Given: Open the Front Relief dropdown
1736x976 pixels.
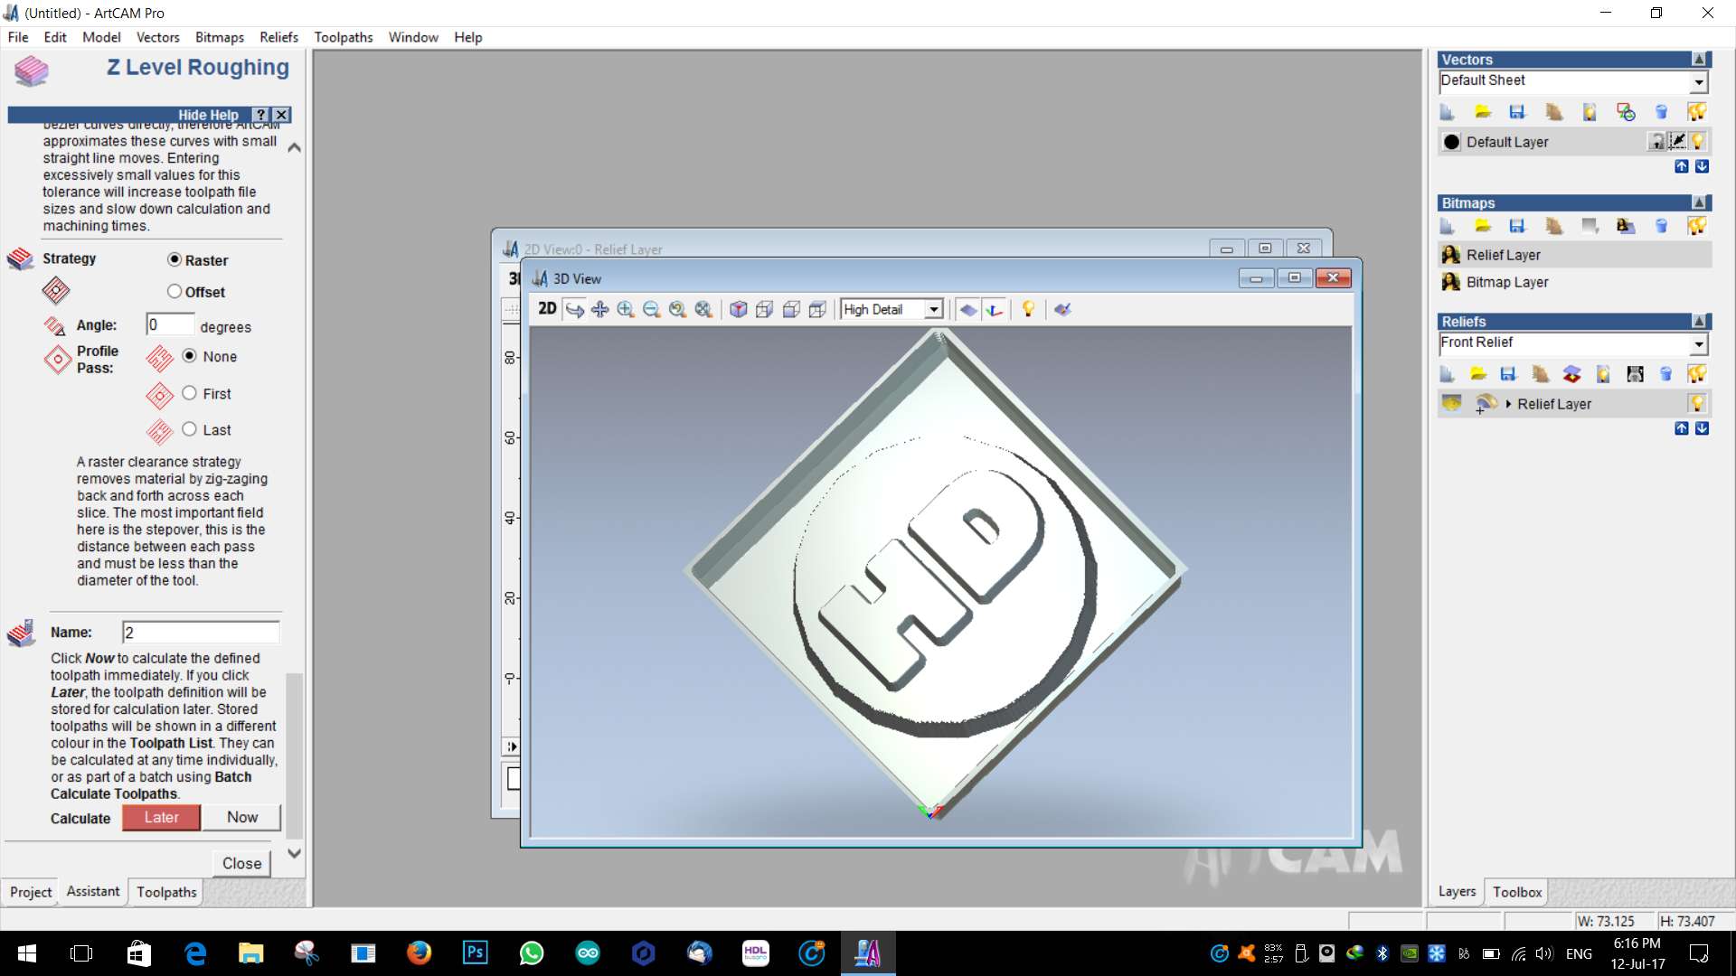Looking at the screenshot, I should tap(1699, 343).
